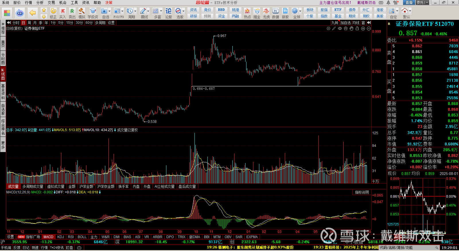Zoom out chart with minus icon
Screen dimensions: 459x251
pos(369,28)
